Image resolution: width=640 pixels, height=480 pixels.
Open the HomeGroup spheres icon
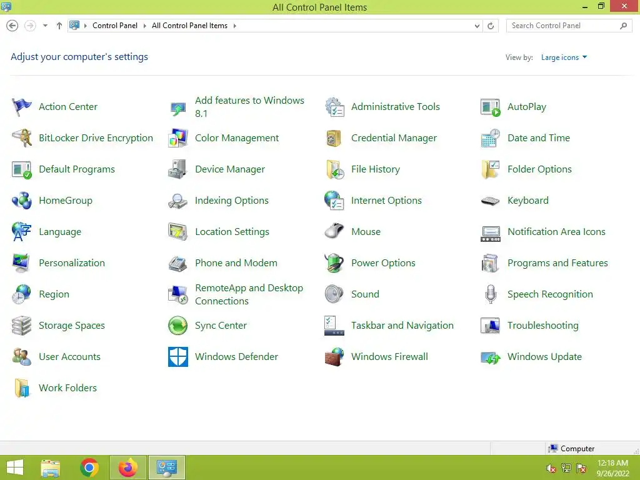(21, 201)
